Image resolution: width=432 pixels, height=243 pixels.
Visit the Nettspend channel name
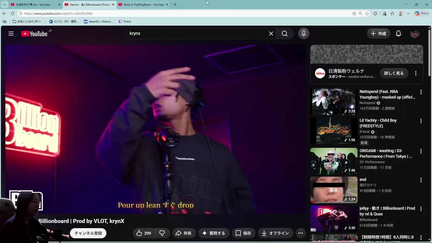point(367,103)
